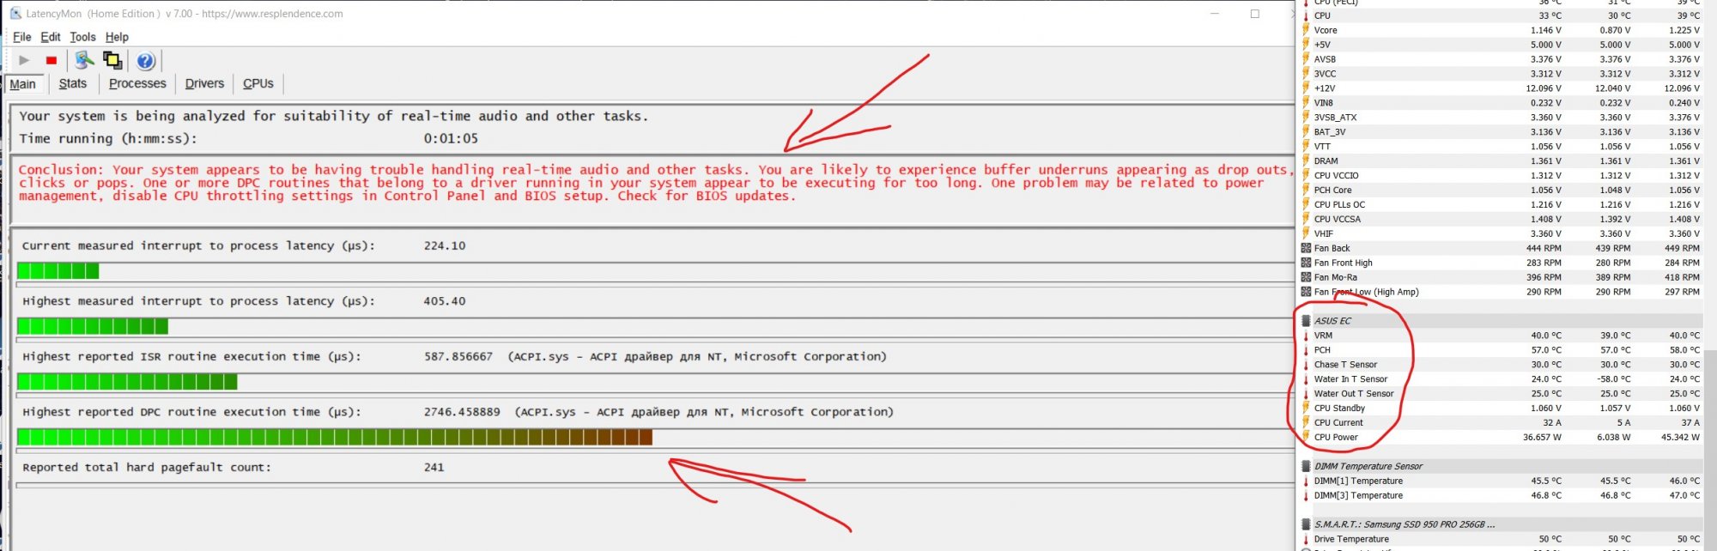Select the CPU Power sensor row

click(x=1336, y=438)
